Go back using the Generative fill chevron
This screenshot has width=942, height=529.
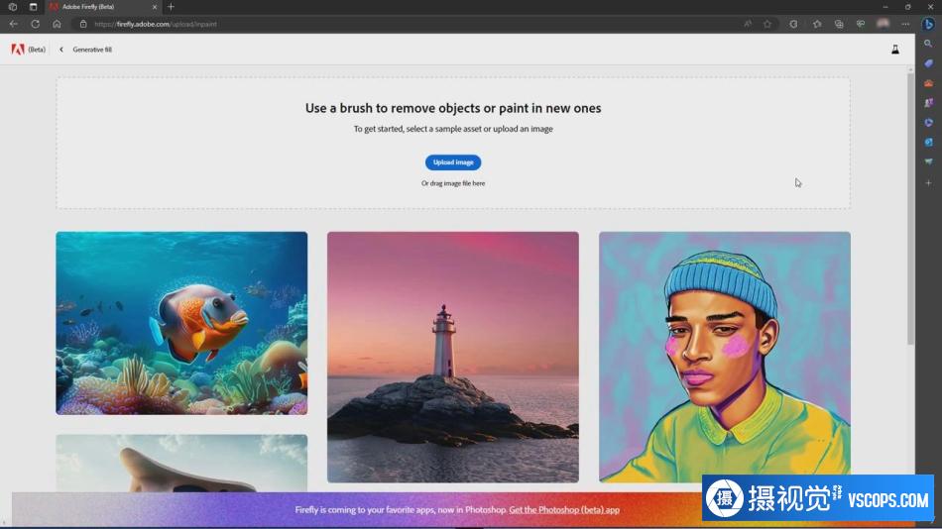[61, 50]
